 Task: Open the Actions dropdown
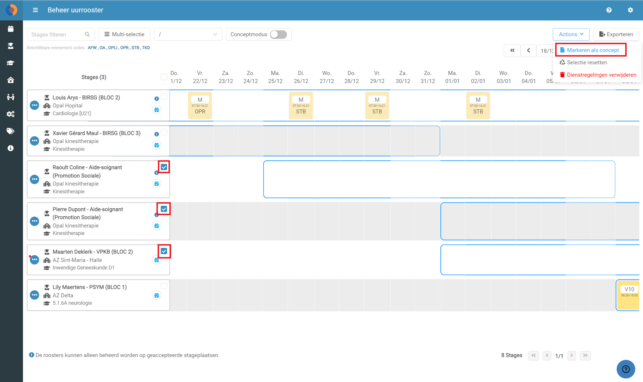[571, 34]
